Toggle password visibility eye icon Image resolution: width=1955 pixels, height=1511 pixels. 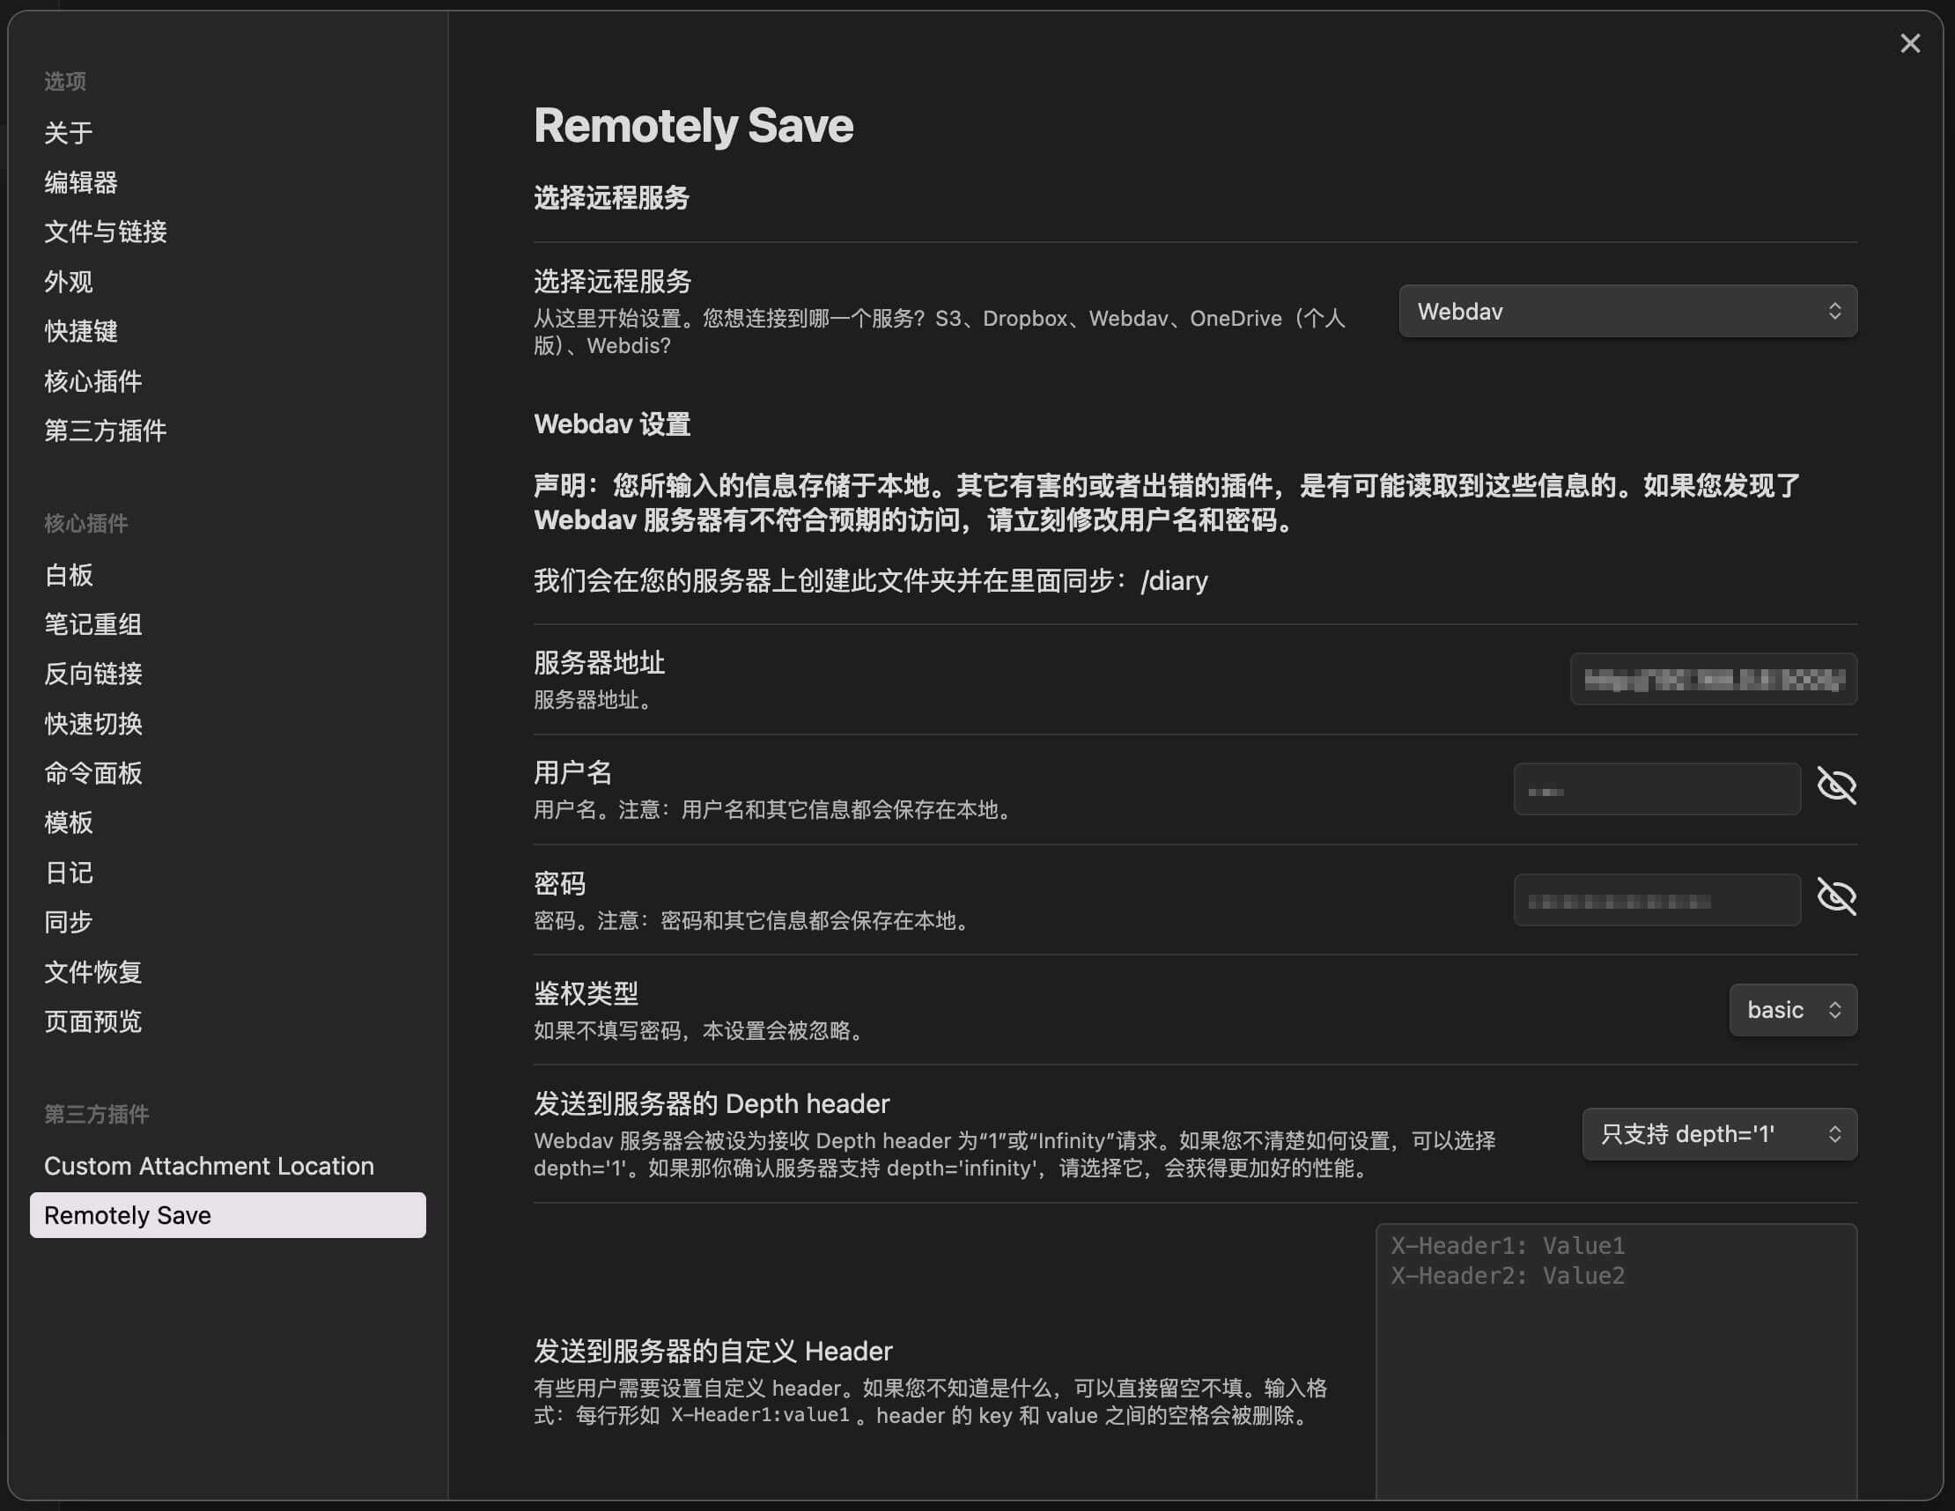[1836, 897]
